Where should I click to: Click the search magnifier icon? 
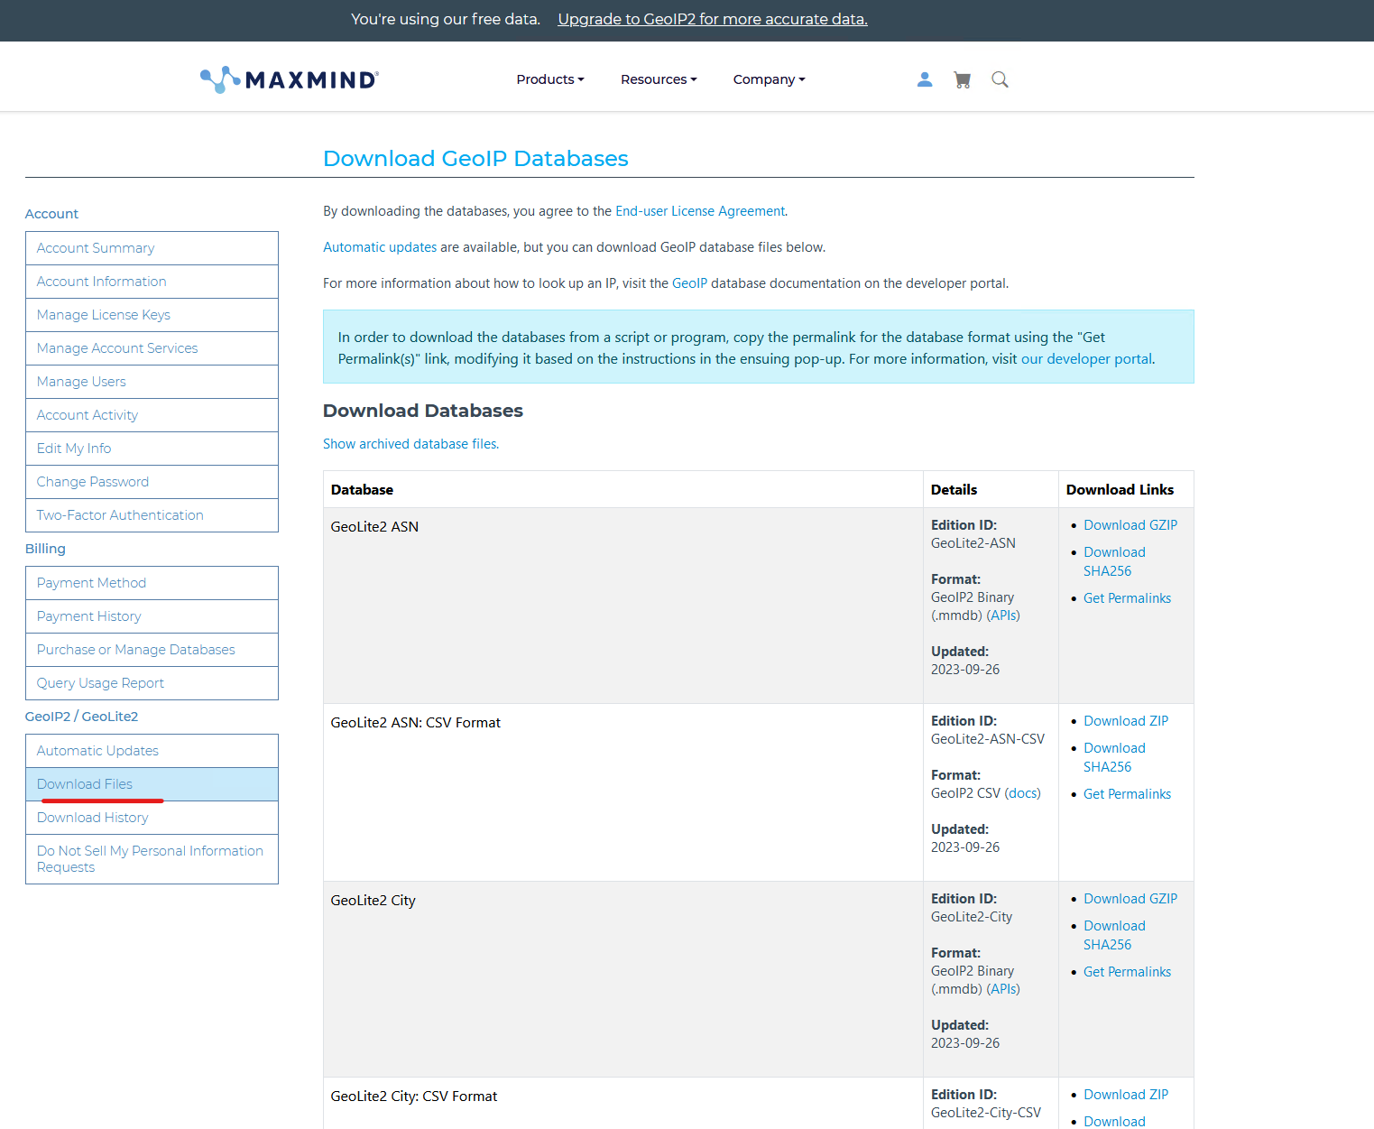click(x=1000, y=79)
